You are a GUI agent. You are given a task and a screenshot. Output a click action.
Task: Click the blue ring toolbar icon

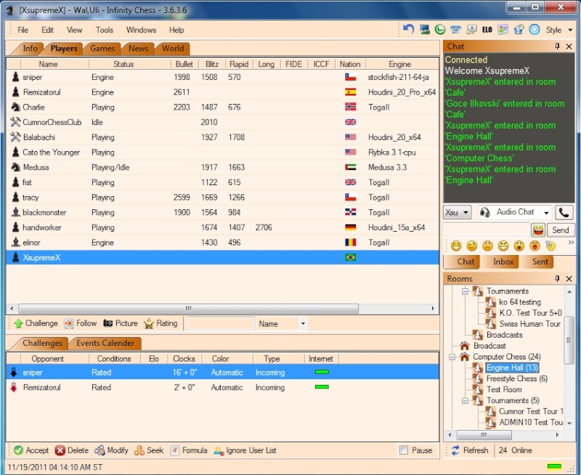pyautogui.click(x=535, y=30)
